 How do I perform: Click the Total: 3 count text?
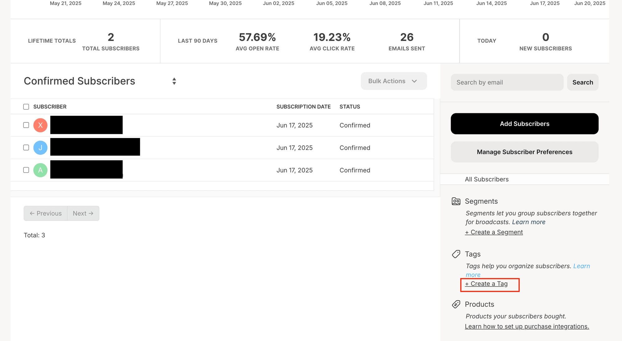(35, 235)
